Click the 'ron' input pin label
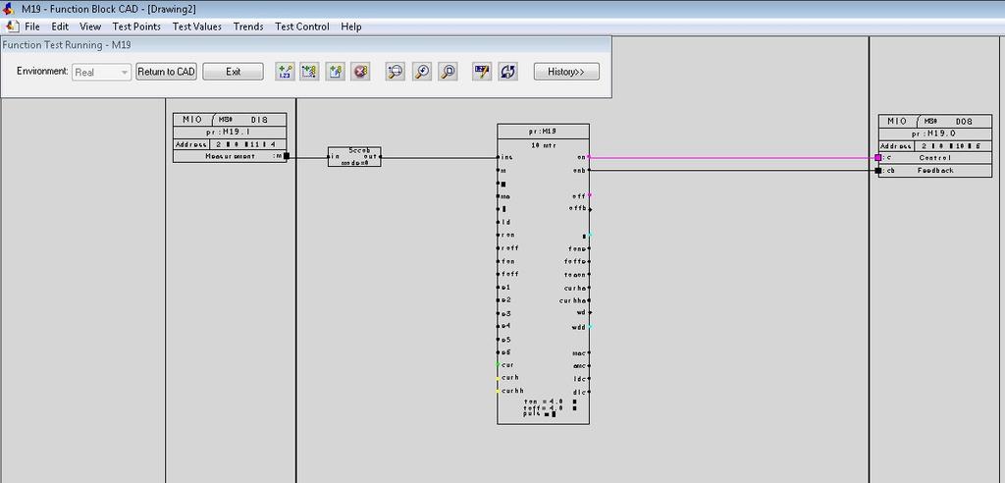This screenshot has width=1005, height=483. (507, 235)
